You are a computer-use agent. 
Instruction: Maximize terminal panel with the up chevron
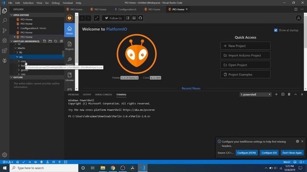click(x=295, y=95)
